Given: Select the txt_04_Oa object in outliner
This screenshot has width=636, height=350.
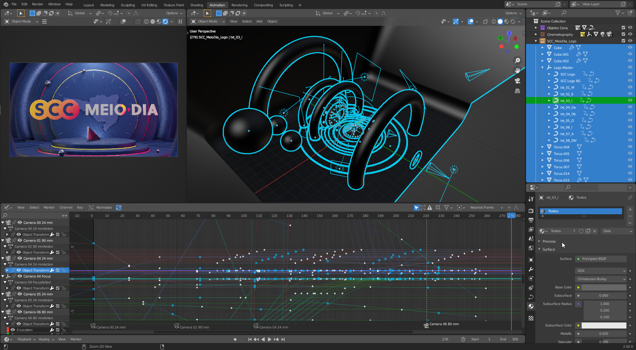Looking at the screenshot, I should click(x=568, y=107).
